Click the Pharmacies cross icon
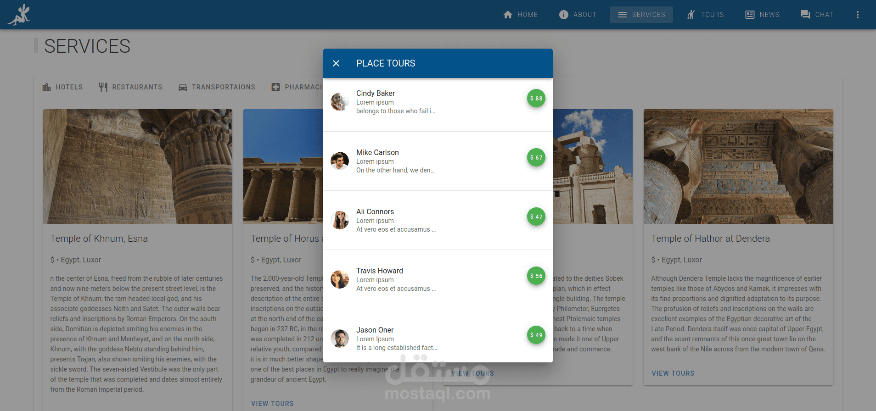This screenshot has width=876, height=411. (275, 87)
